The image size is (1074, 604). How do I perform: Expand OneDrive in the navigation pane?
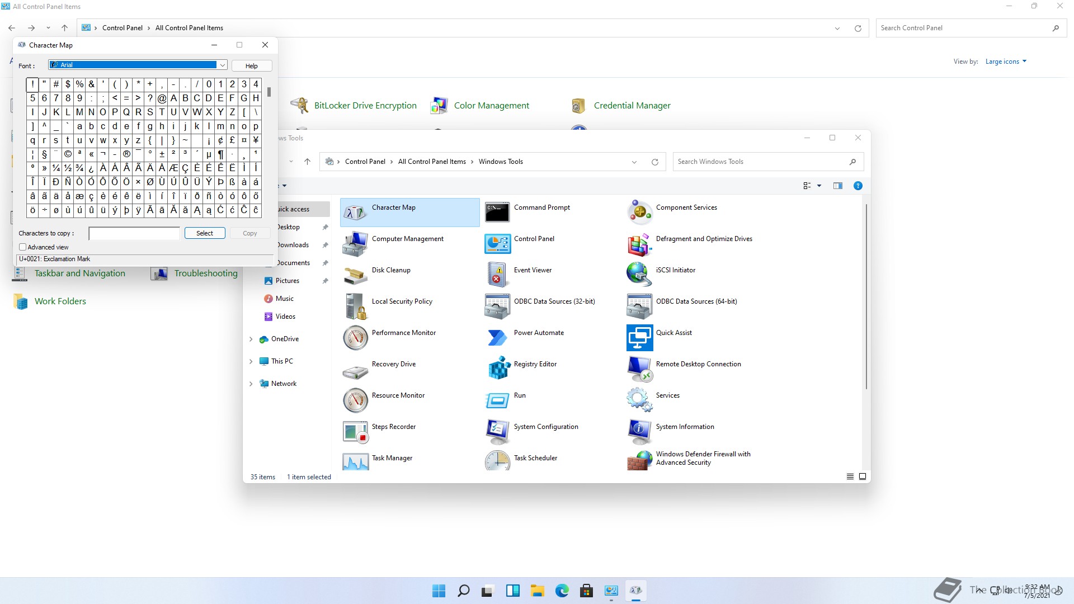tap(251, 339)
